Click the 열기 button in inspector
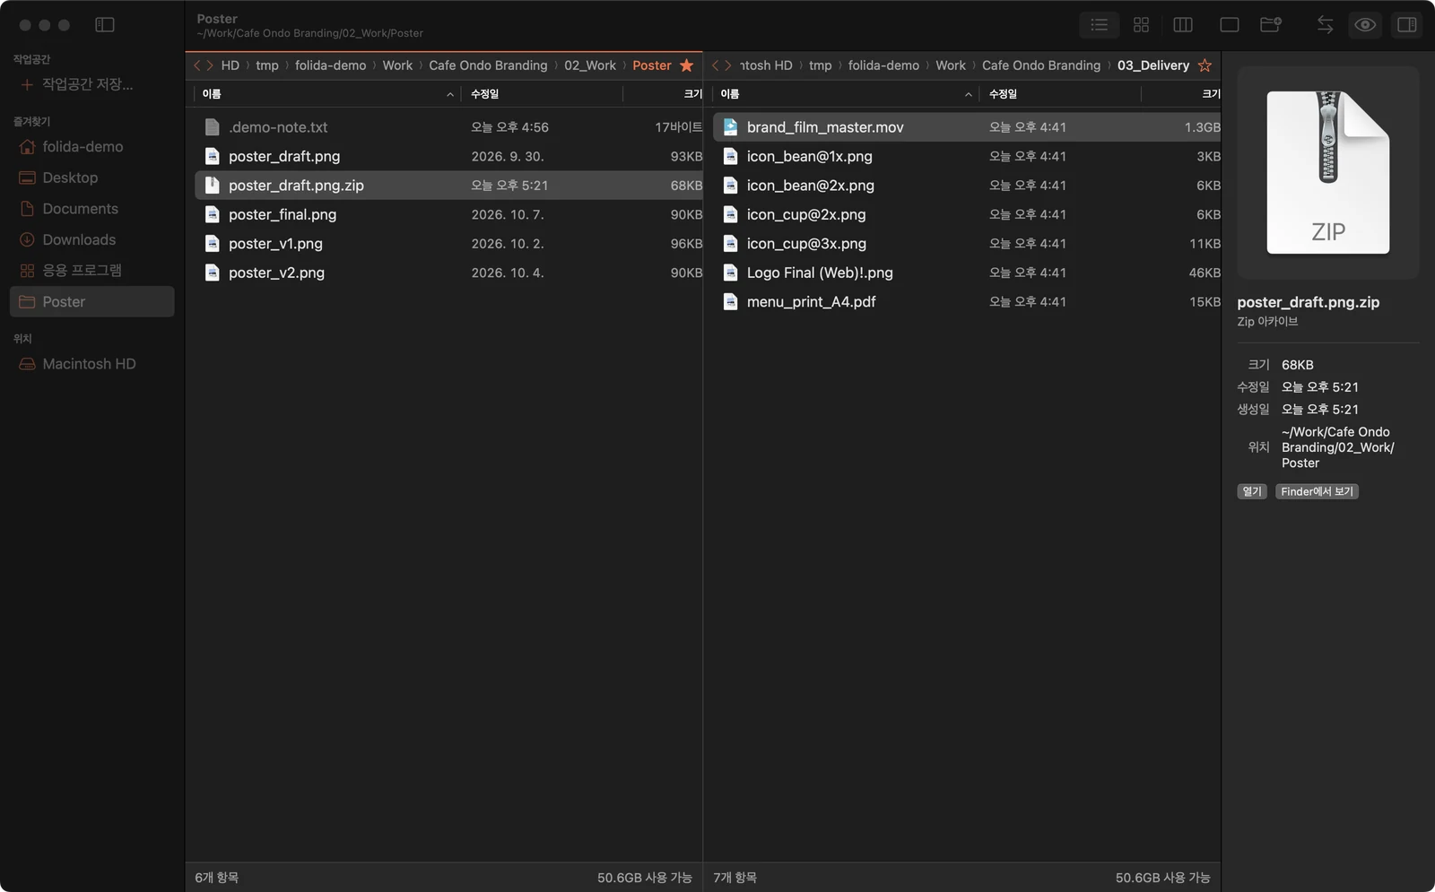The width and height of the screenshot is (1435, 892). coord(1252,491)
